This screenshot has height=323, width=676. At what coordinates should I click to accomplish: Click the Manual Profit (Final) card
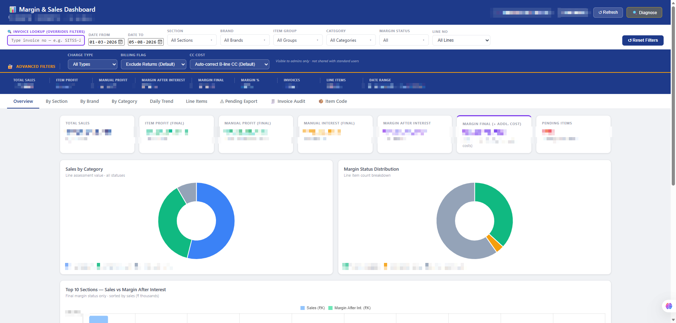click(256, 134)
